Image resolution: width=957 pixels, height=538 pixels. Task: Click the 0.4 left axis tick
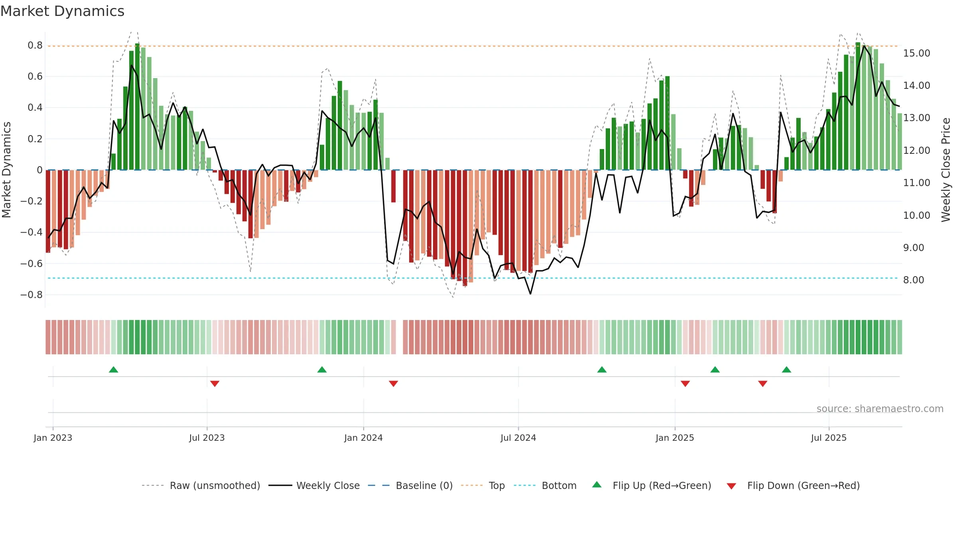[x=35, y=108]
